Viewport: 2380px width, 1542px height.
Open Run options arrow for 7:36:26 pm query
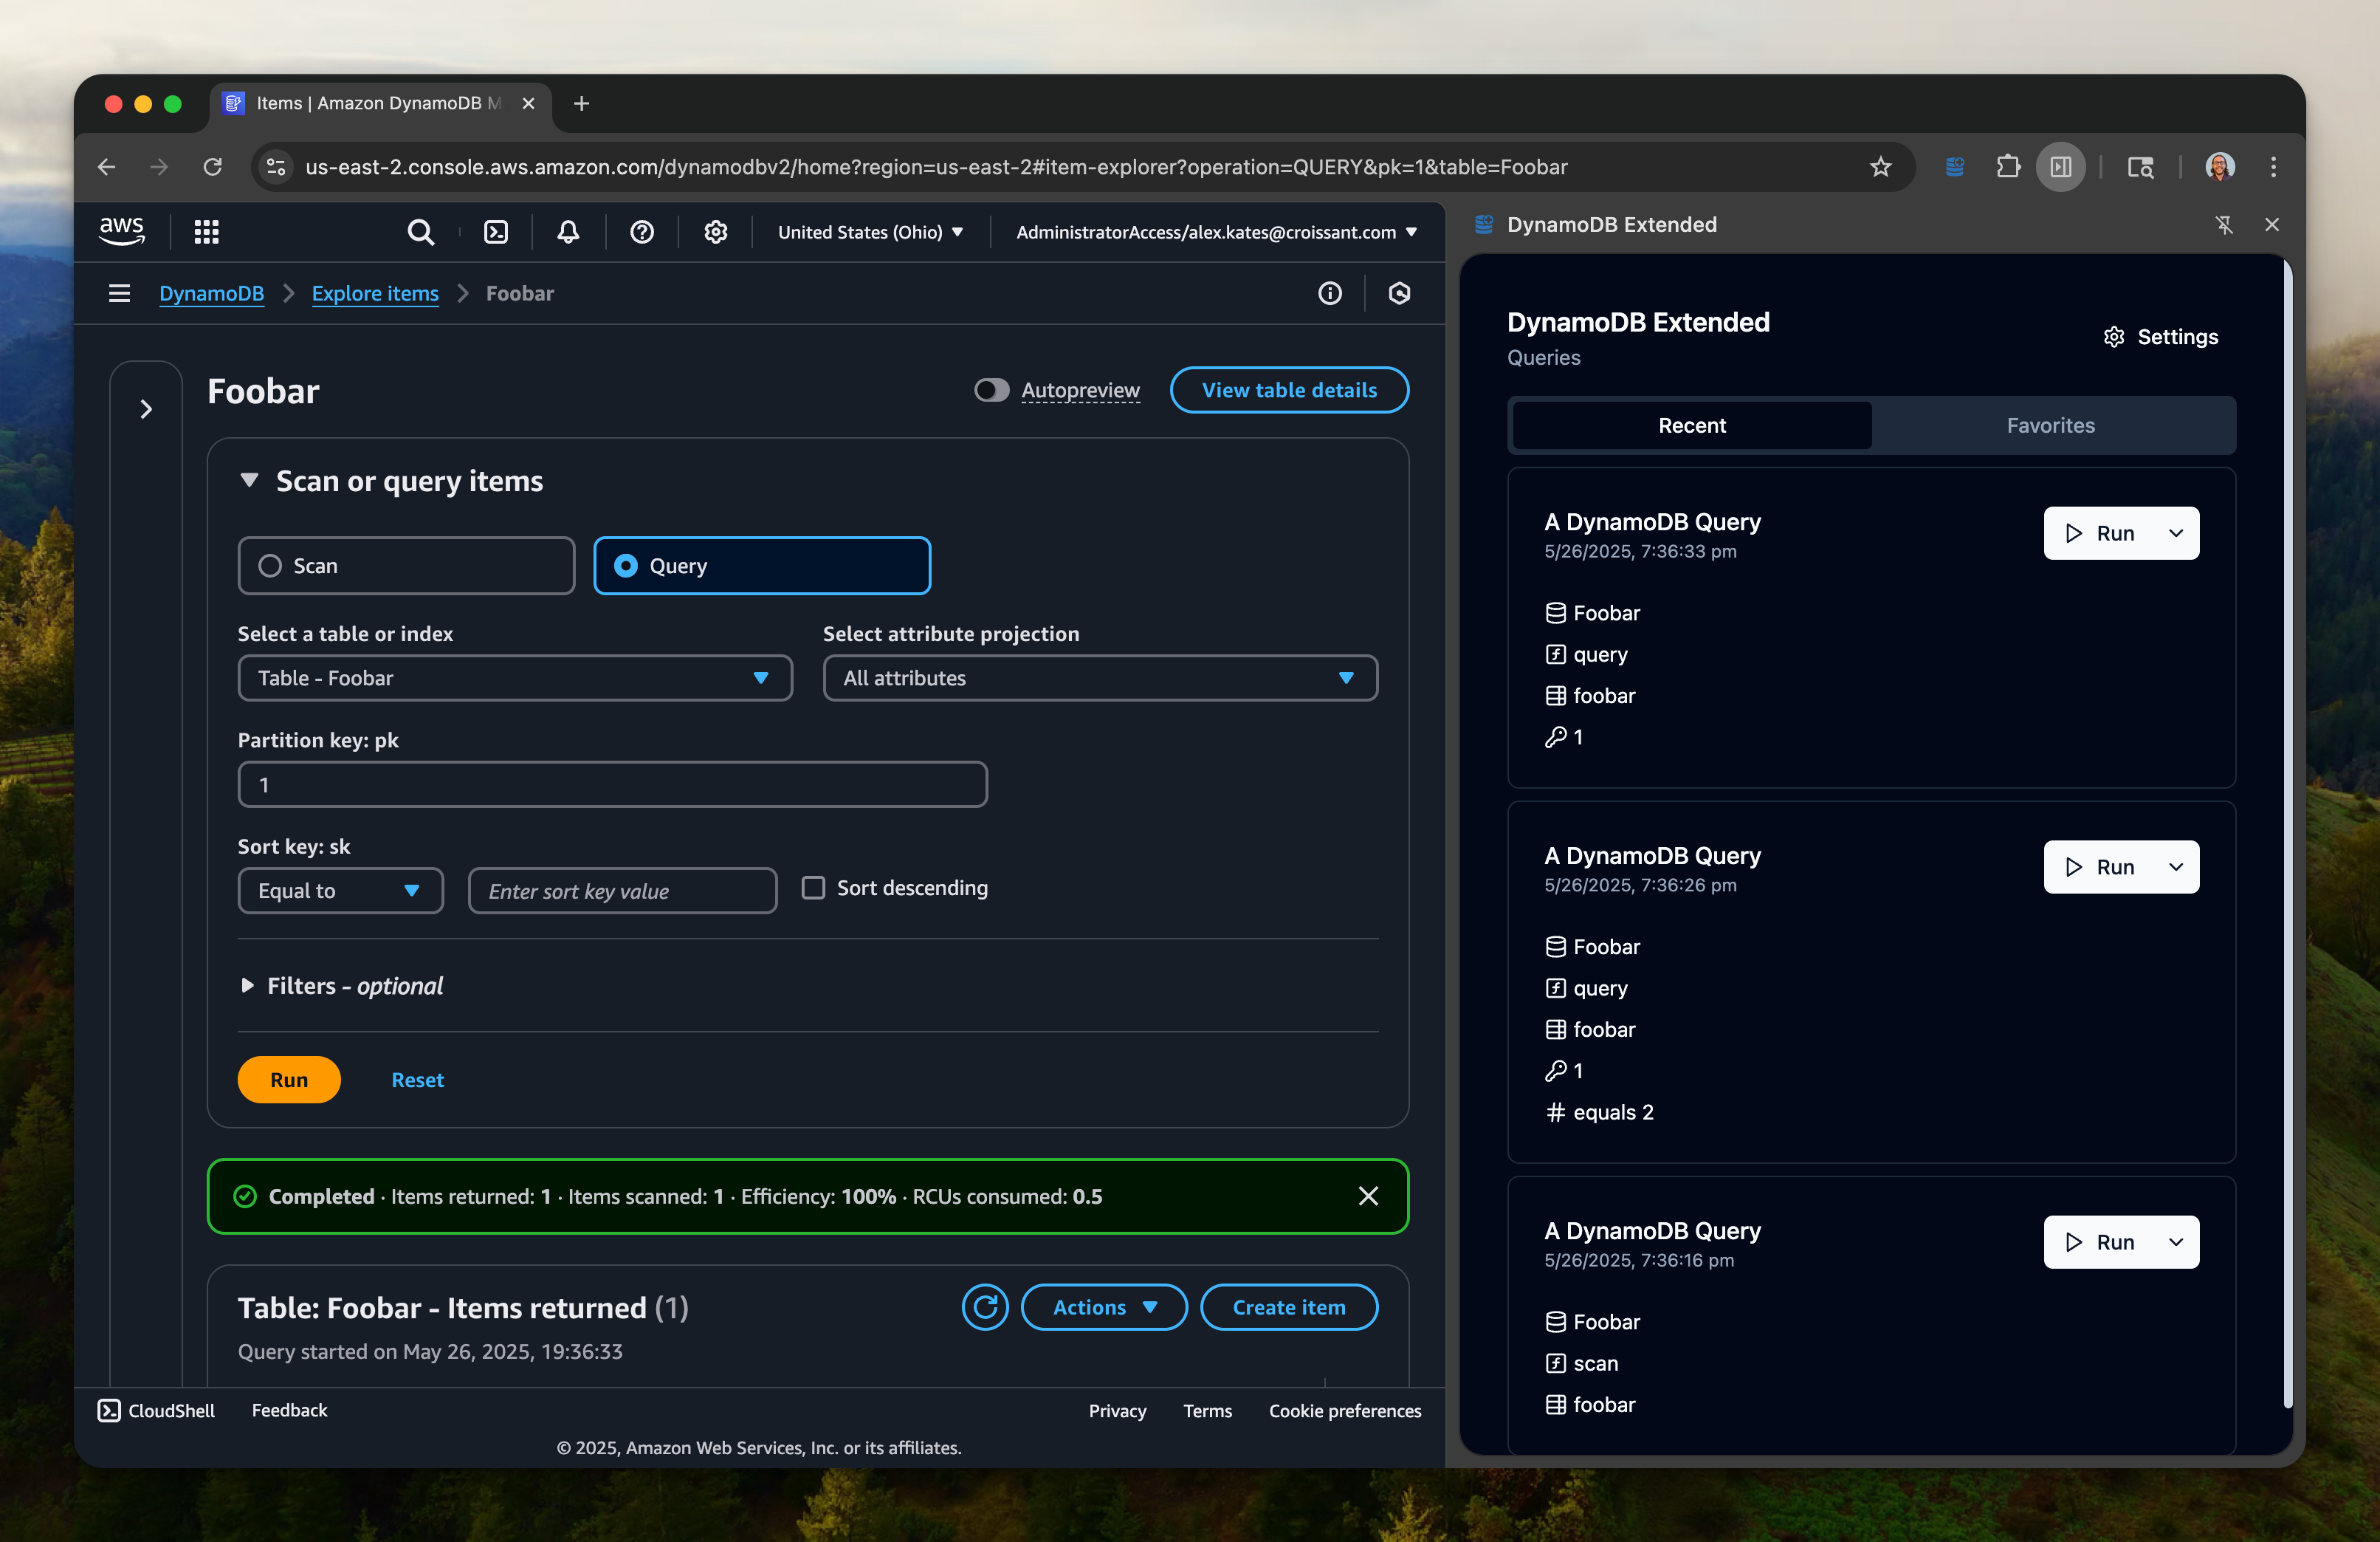[2176, 866]
